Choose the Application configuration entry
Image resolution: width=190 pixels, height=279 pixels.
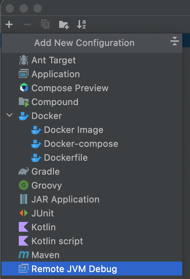pos(56,74)
